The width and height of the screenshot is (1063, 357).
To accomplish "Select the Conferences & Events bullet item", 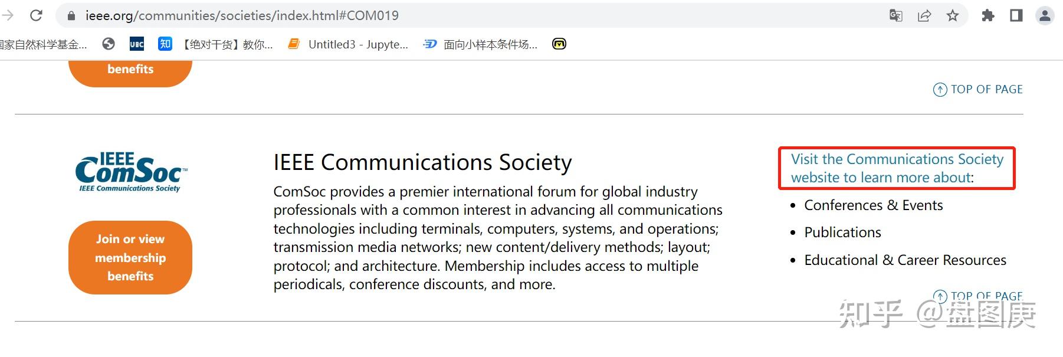I will click(x=874, y=205).
